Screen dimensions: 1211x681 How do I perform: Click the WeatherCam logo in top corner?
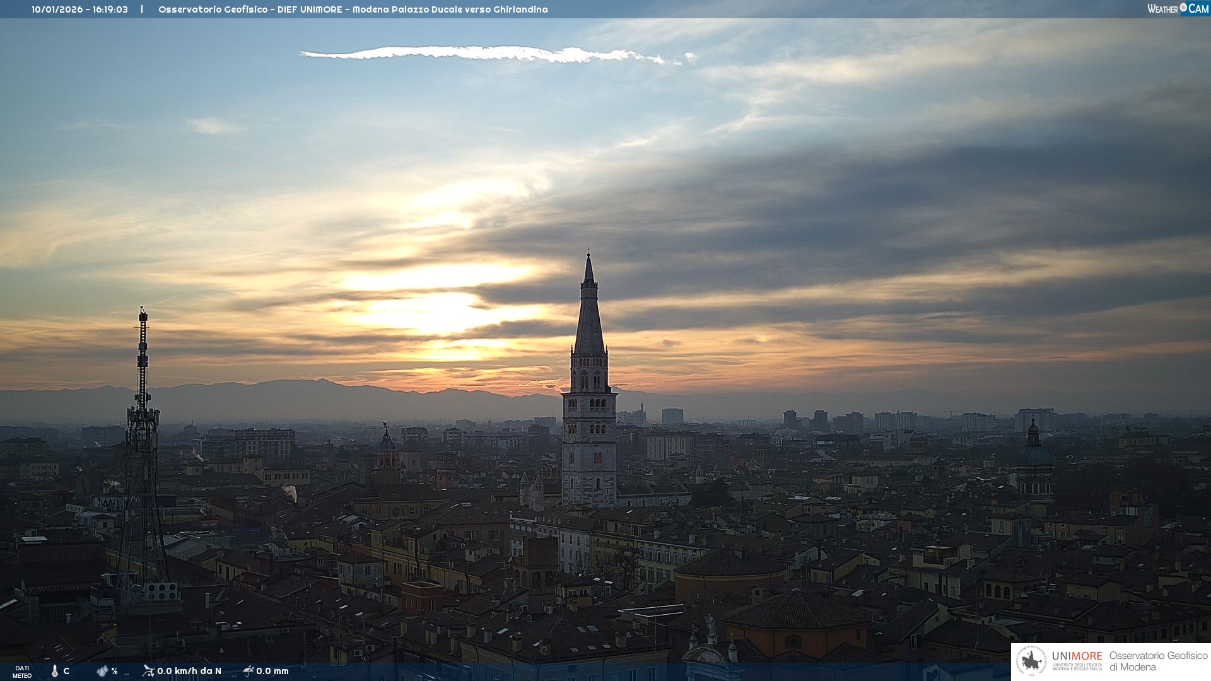1178,9
